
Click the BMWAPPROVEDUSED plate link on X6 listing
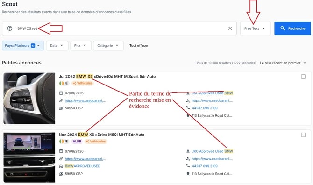(83, 166)
